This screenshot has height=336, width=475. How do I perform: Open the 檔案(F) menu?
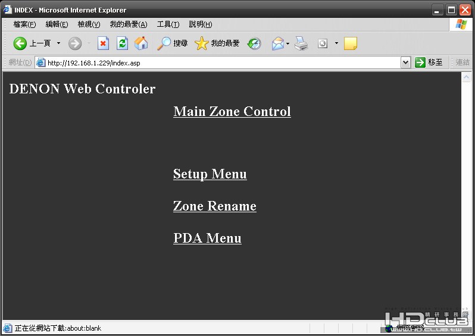point(24,24)
